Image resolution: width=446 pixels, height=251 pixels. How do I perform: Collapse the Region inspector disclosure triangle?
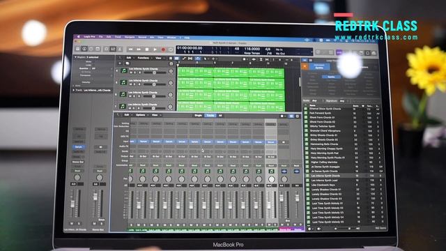click(x=75, y=57)
